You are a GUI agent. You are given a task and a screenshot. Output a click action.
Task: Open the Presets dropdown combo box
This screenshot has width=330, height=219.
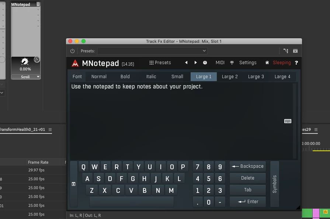(x=153, y=51)
